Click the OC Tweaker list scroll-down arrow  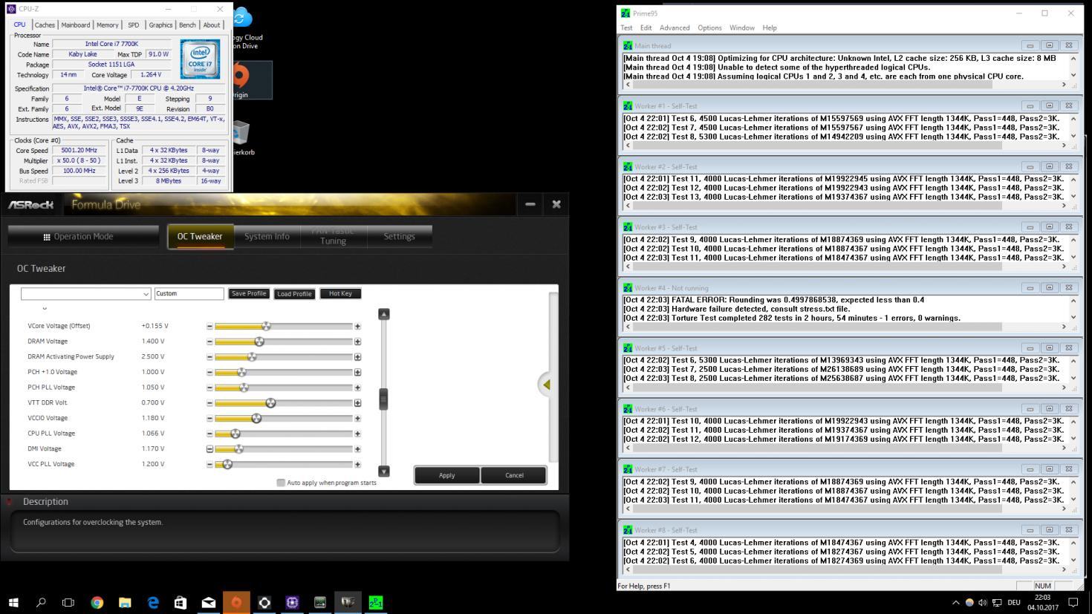click(x=384, y=471)
